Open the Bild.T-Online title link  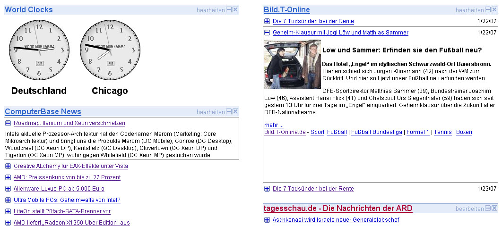287,10
